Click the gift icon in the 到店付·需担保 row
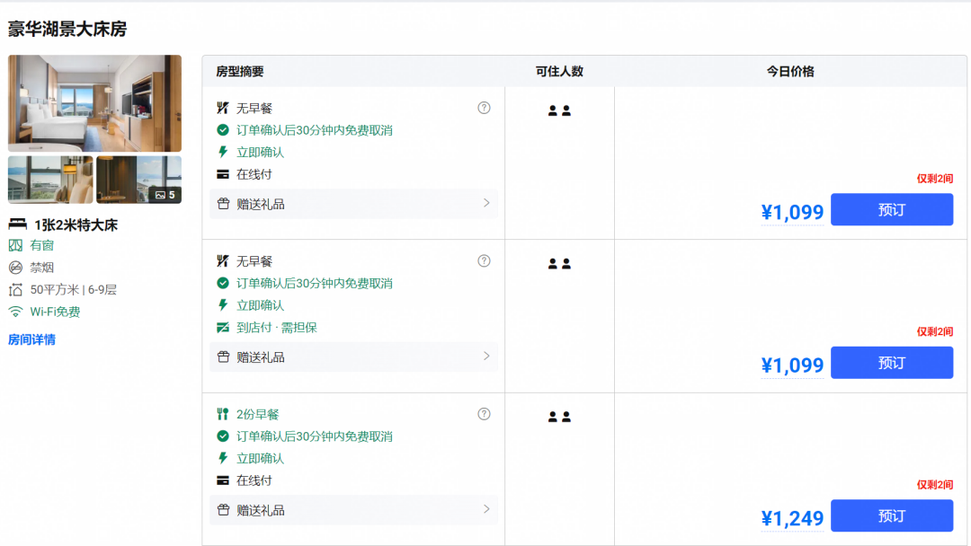The width and height of the screenshot is (971, 546). (224, 357)
